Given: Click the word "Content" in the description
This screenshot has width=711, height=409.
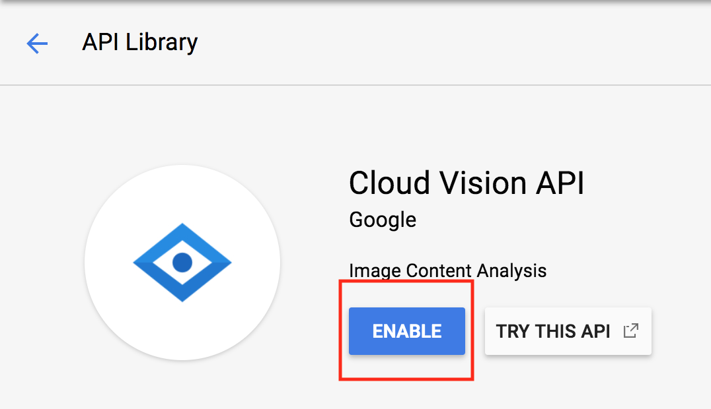Looking at the screenshot, I should [439, 270].
